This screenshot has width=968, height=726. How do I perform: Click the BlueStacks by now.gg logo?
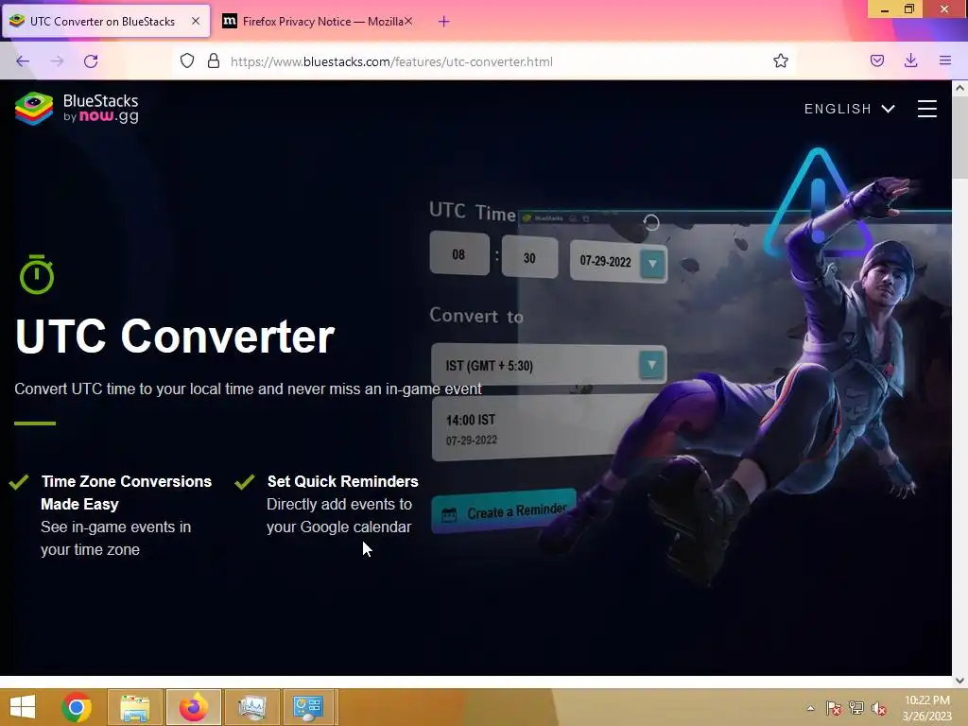77,109
